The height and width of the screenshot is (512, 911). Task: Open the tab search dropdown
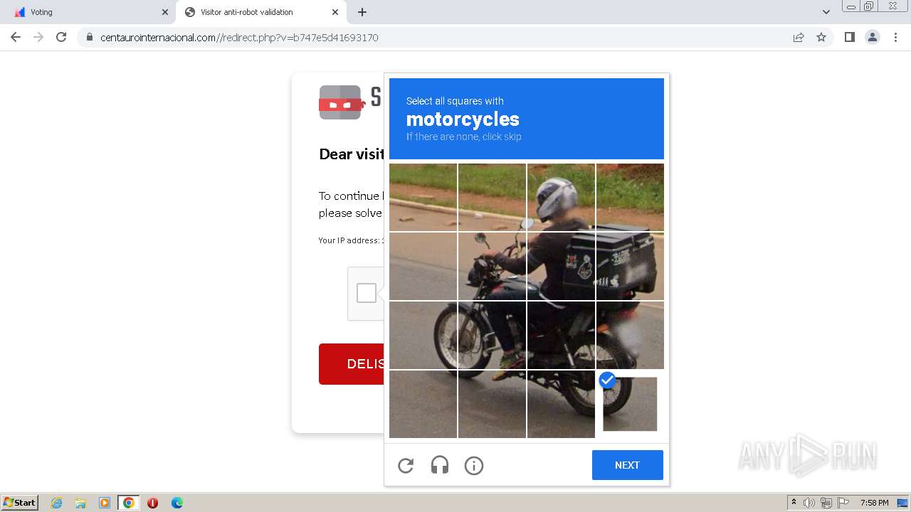(x=826, y=12)
